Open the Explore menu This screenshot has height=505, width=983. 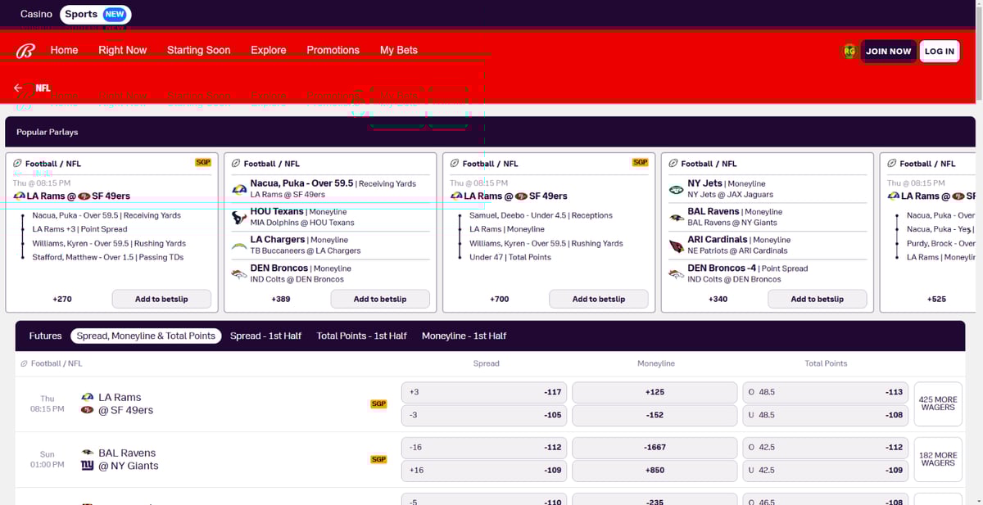(x=269, y=50)
